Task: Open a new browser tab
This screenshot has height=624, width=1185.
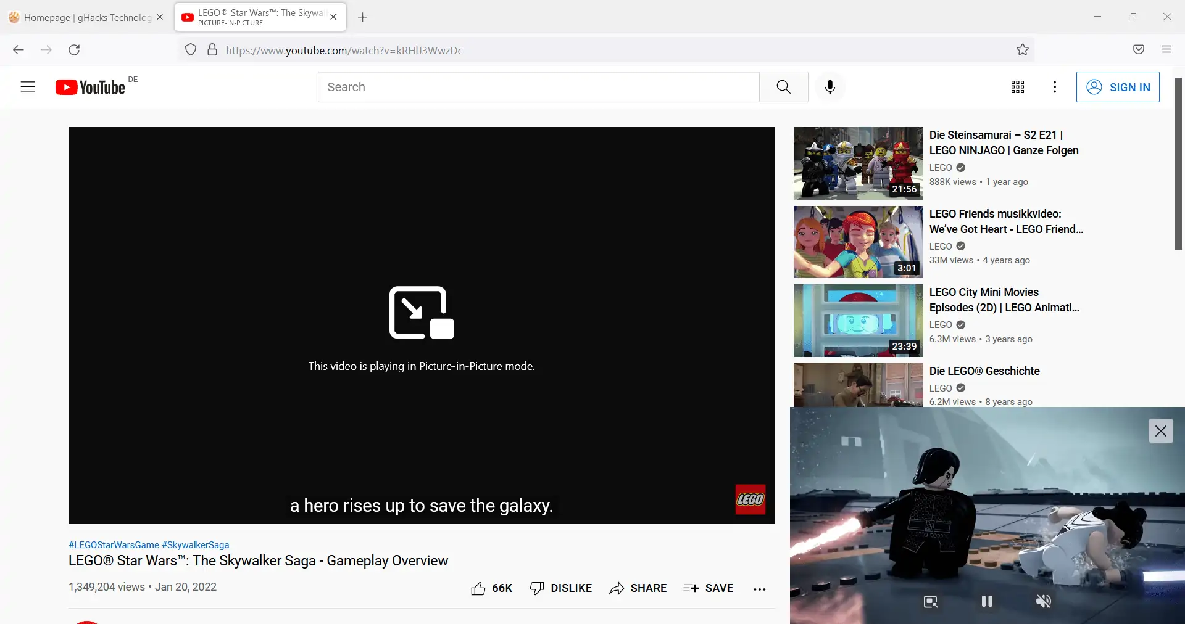Action: click(x=363, y=17)
